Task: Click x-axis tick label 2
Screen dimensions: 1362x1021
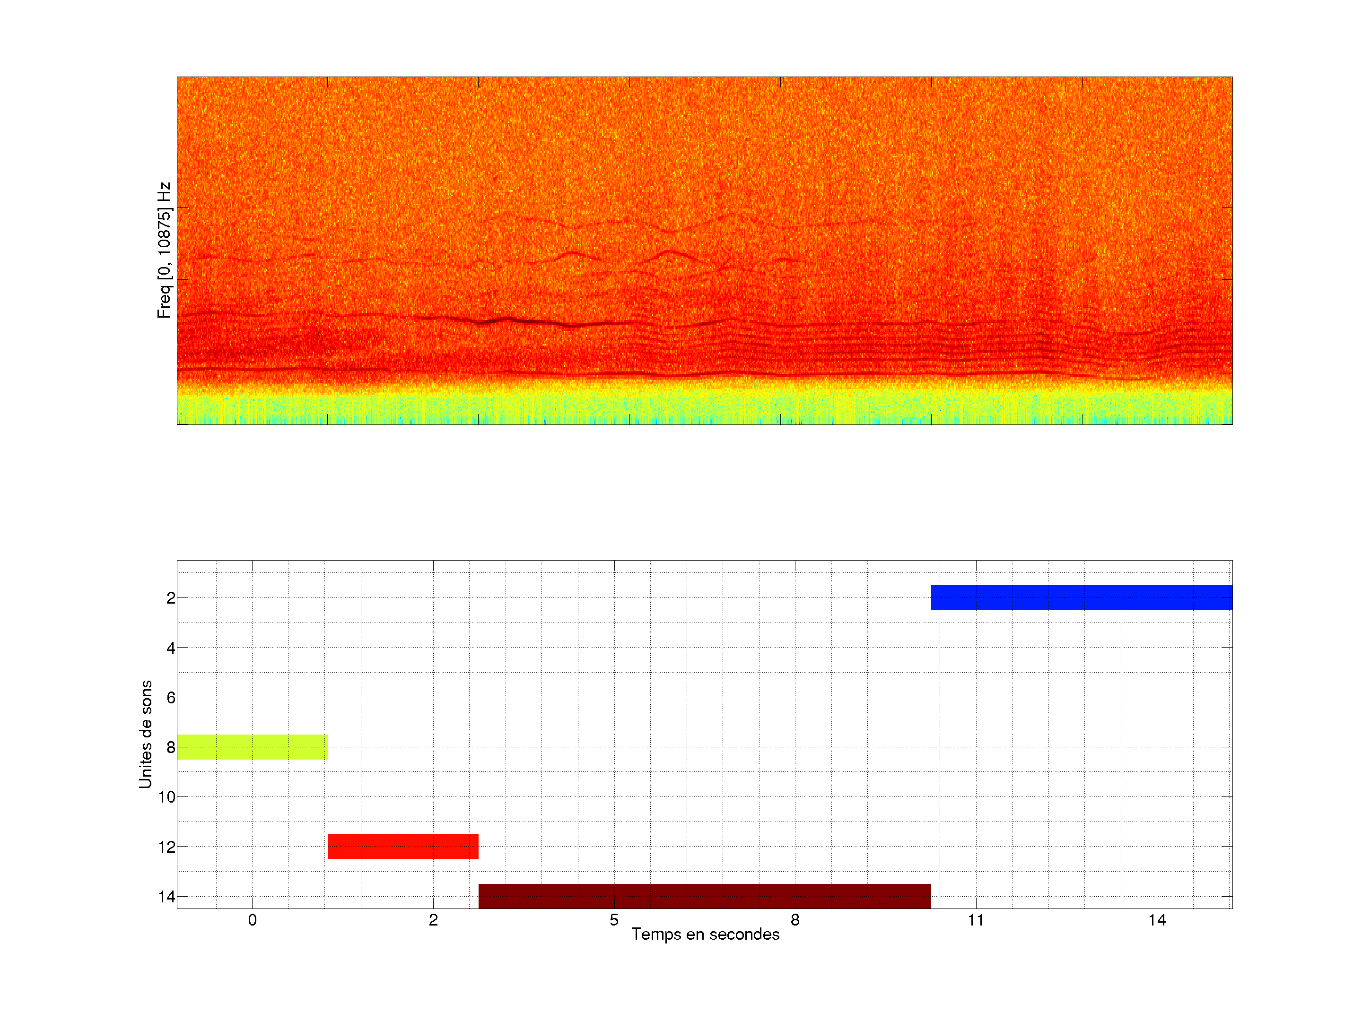Action: point(434,920)
